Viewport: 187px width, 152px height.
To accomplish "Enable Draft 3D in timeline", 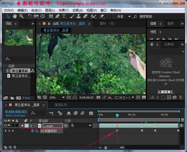I will click(x=60, y=113).
